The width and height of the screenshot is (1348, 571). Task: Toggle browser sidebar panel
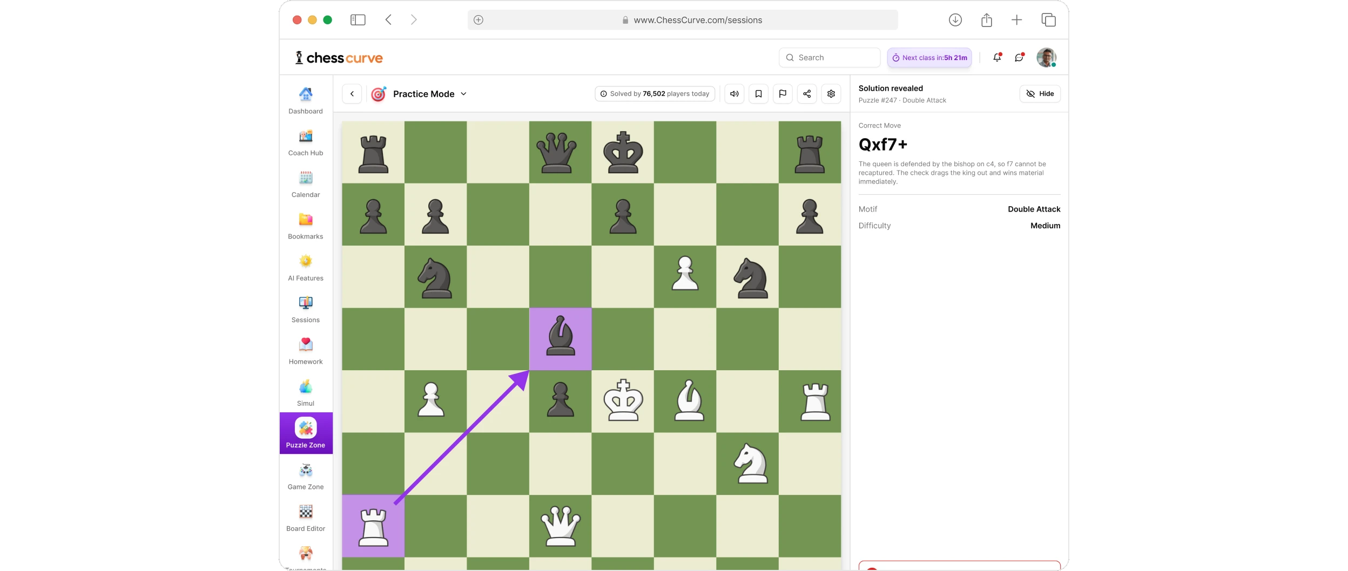pos(358,20)
